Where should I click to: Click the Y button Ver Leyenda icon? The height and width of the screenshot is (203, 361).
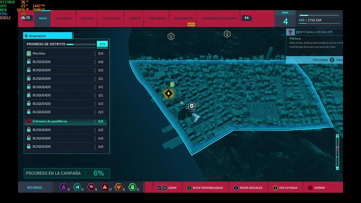(x=275, y=188)
